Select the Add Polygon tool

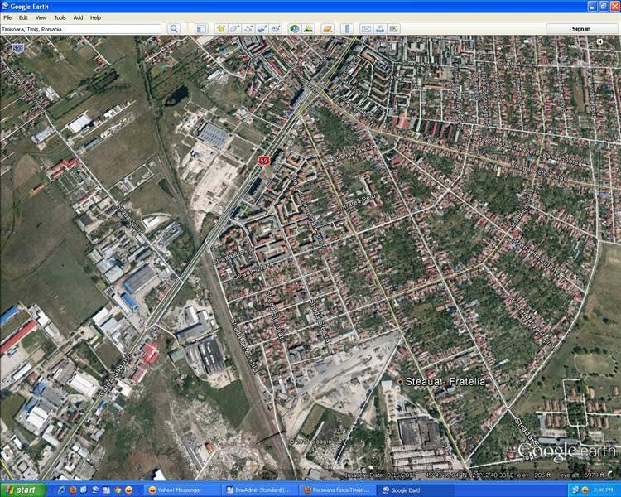point(234,29)
